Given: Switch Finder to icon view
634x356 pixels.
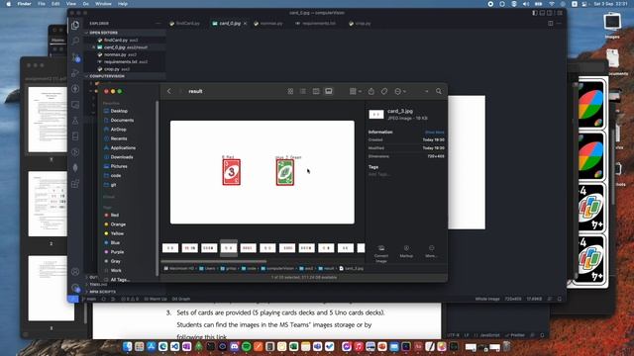Looking at the screenshot, I should tap(290, 91).
